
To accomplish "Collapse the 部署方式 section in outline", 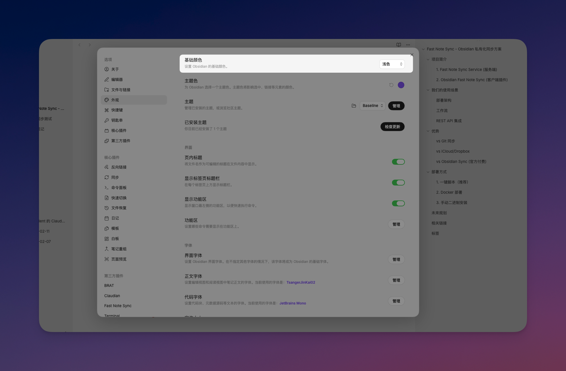I will 428,172.
